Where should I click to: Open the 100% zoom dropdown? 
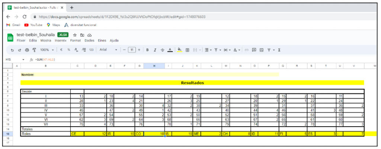[47, 50]
